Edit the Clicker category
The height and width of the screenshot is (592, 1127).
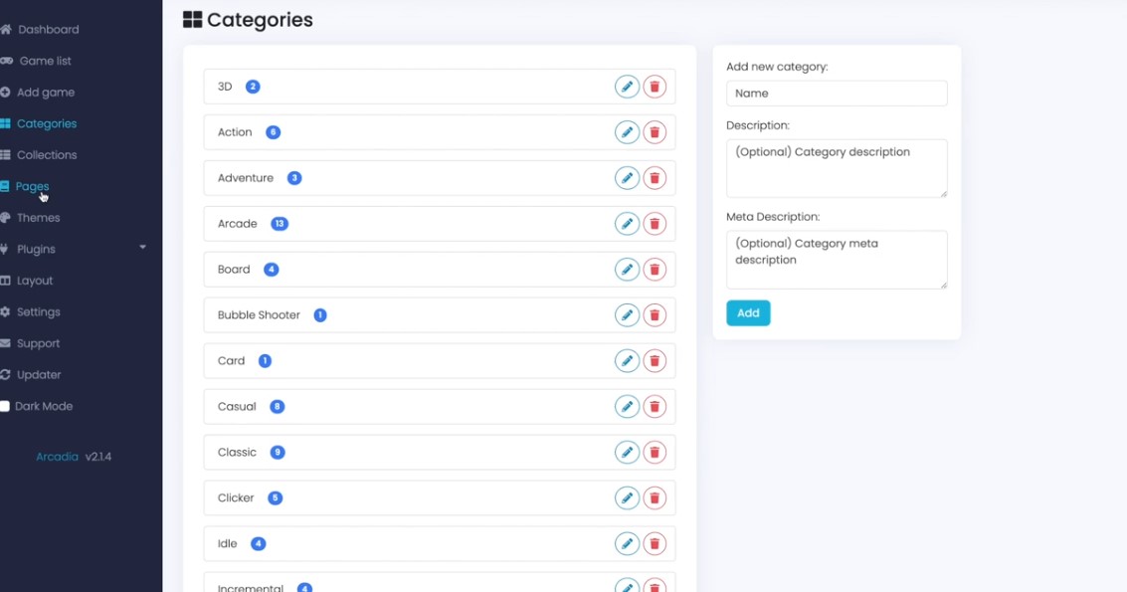627,497
